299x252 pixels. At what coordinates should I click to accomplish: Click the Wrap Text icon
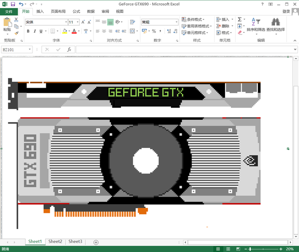(132, 22)
